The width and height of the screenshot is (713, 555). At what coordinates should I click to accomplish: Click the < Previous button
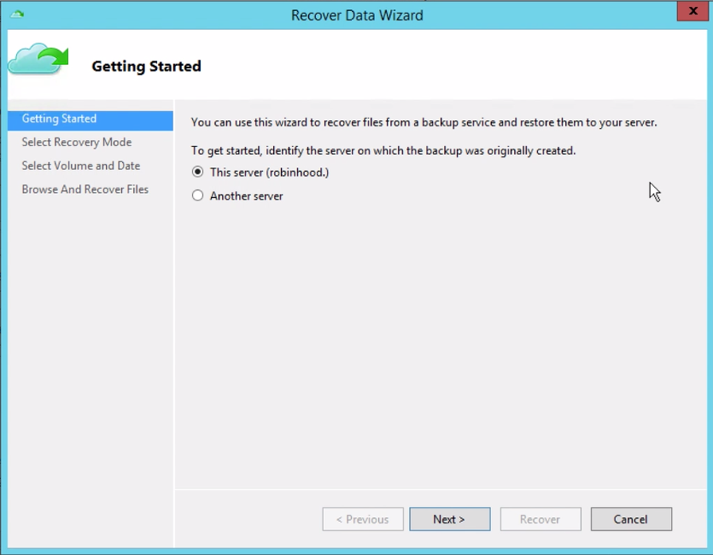[363, 519]
